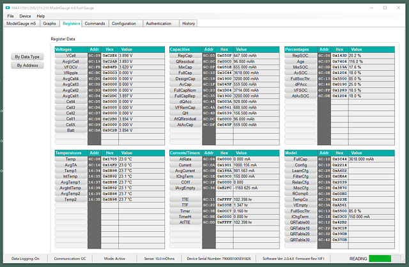Viewport: 409px width, 267px height.
Task: Click the VCell register button
Action: [x=71, y=55]
